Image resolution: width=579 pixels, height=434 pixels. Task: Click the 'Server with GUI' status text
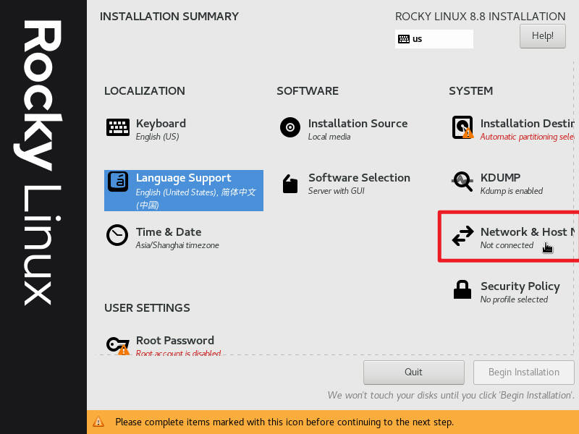click(x=337, y=191)
